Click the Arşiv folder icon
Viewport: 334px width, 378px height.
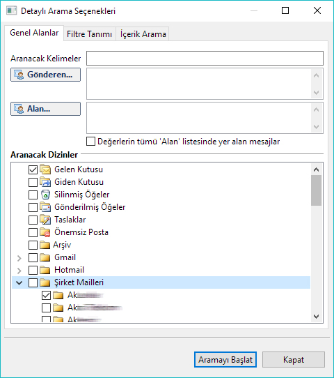pyautogui.click(x=45, y=245)
